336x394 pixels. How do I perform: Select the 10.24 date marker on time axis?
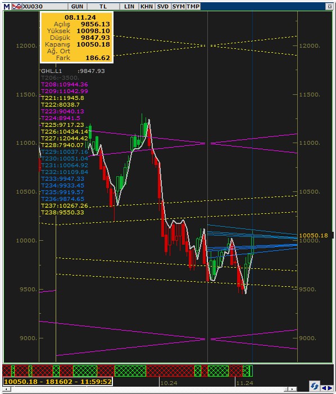[x=169, y=383]
